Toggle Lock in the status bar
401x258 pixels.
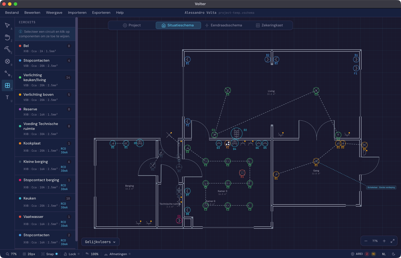(x=72, y=254)
